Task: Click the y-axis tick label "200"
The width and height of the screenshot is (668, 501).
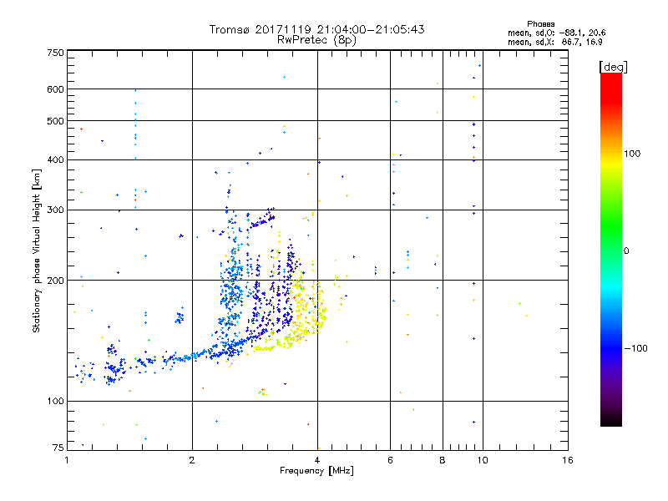Action: 55,281
